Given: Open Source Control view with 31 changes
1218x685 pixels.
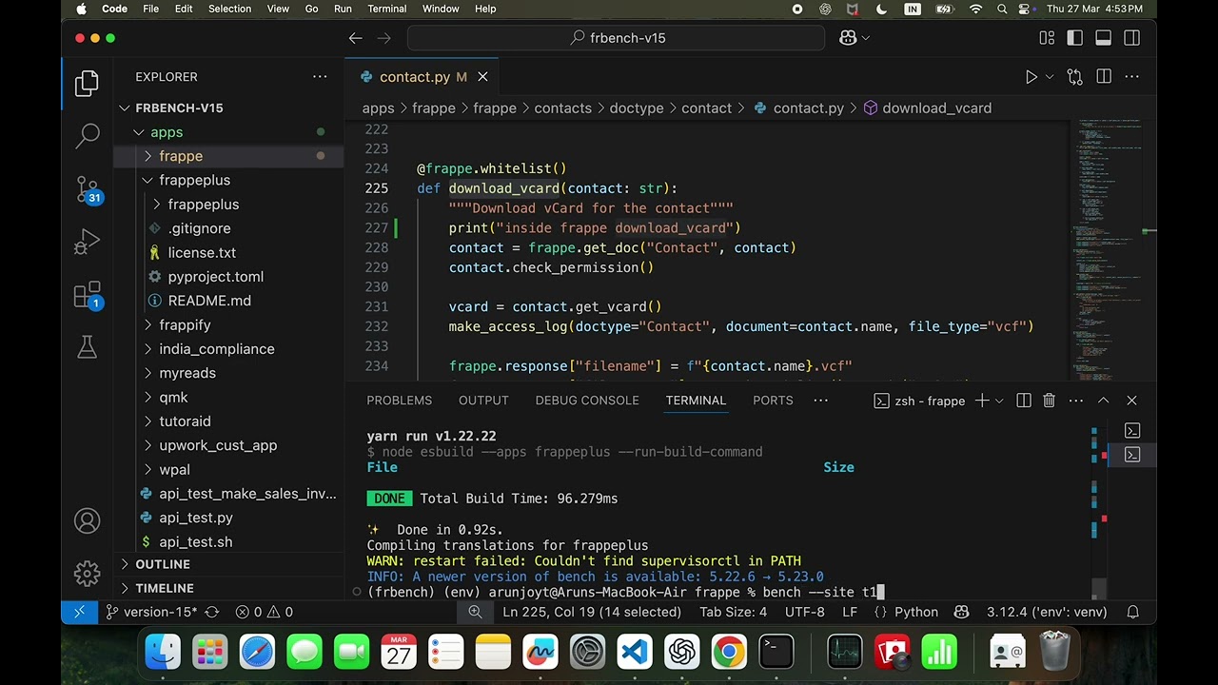Looking at the screenshot, I should [x=87, y=189].
